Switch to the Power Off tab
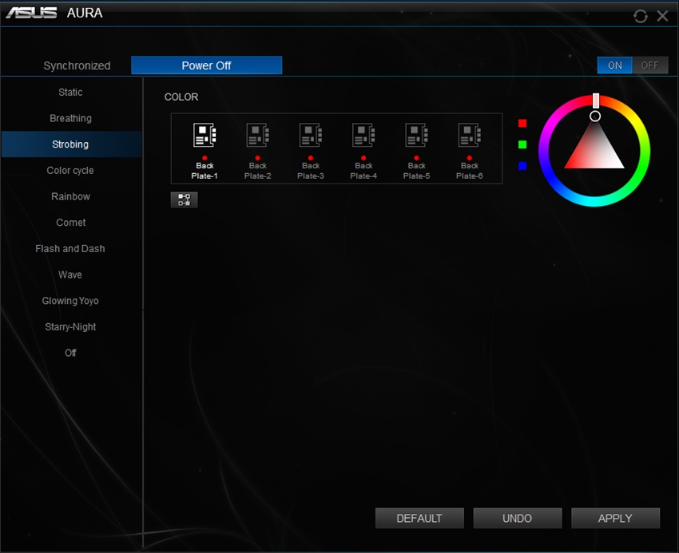The image size is (679, 553). [x=207, y=65]
